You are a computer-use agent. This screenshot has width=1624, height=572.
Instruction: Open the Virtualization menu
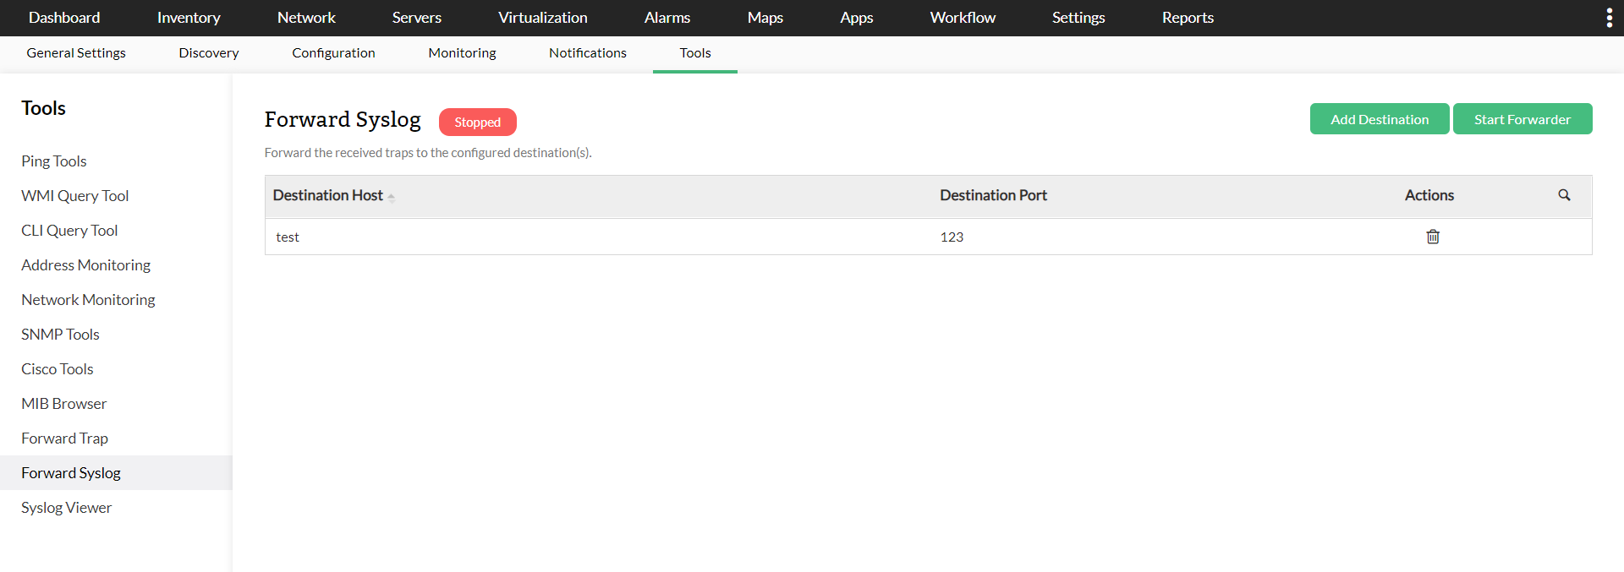tap(542, 18)
